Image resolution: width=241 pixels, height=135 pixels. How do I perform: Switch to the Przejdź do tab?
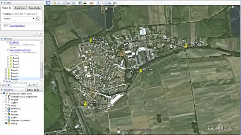click(x=7, y=8)
